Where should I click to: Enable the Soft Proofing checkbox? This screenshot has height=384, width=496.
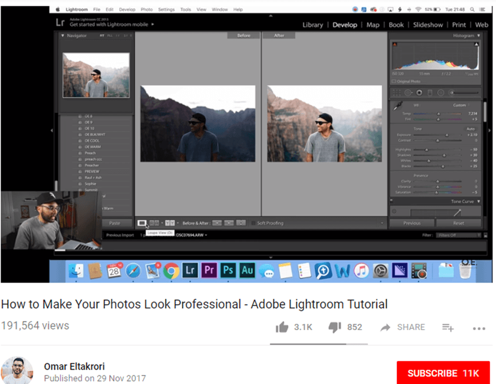(x=252, y=224)
